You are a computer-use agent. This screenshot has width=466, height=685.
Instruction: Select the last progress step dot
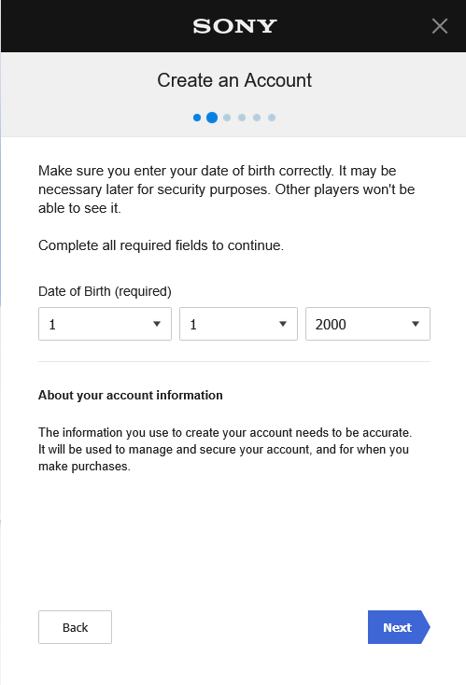tap(272, 118)
